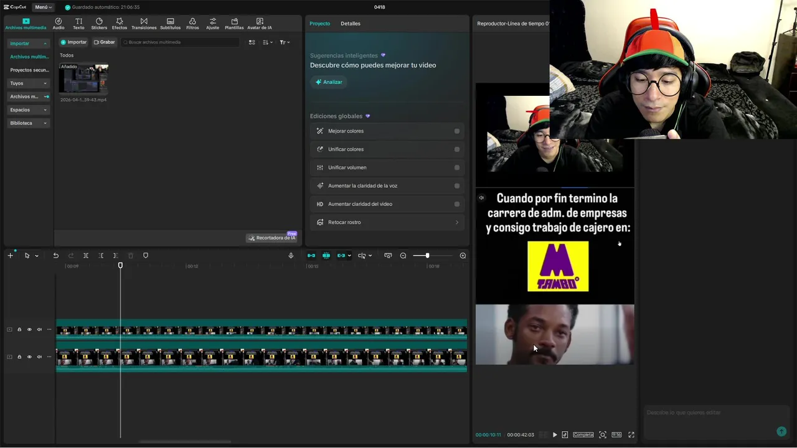Screen dimensions: 797x448
Task: Toggle main track magnet
Action: click(x=311, y=256)
